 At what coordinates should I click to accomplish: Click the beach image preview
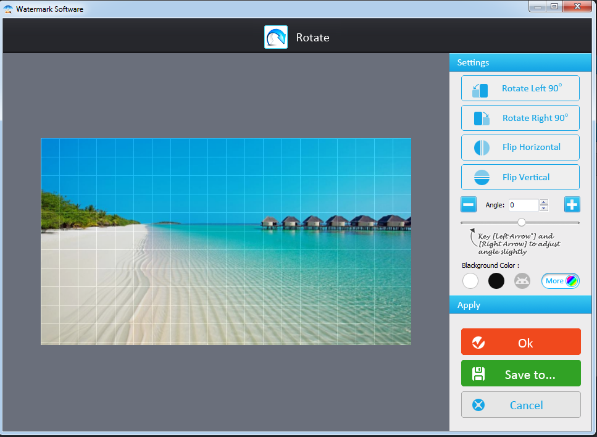pos(225,241)
